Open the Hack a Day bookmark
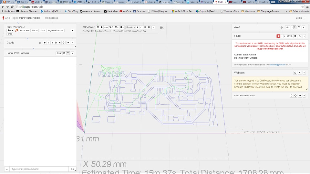 coord(111,11)
